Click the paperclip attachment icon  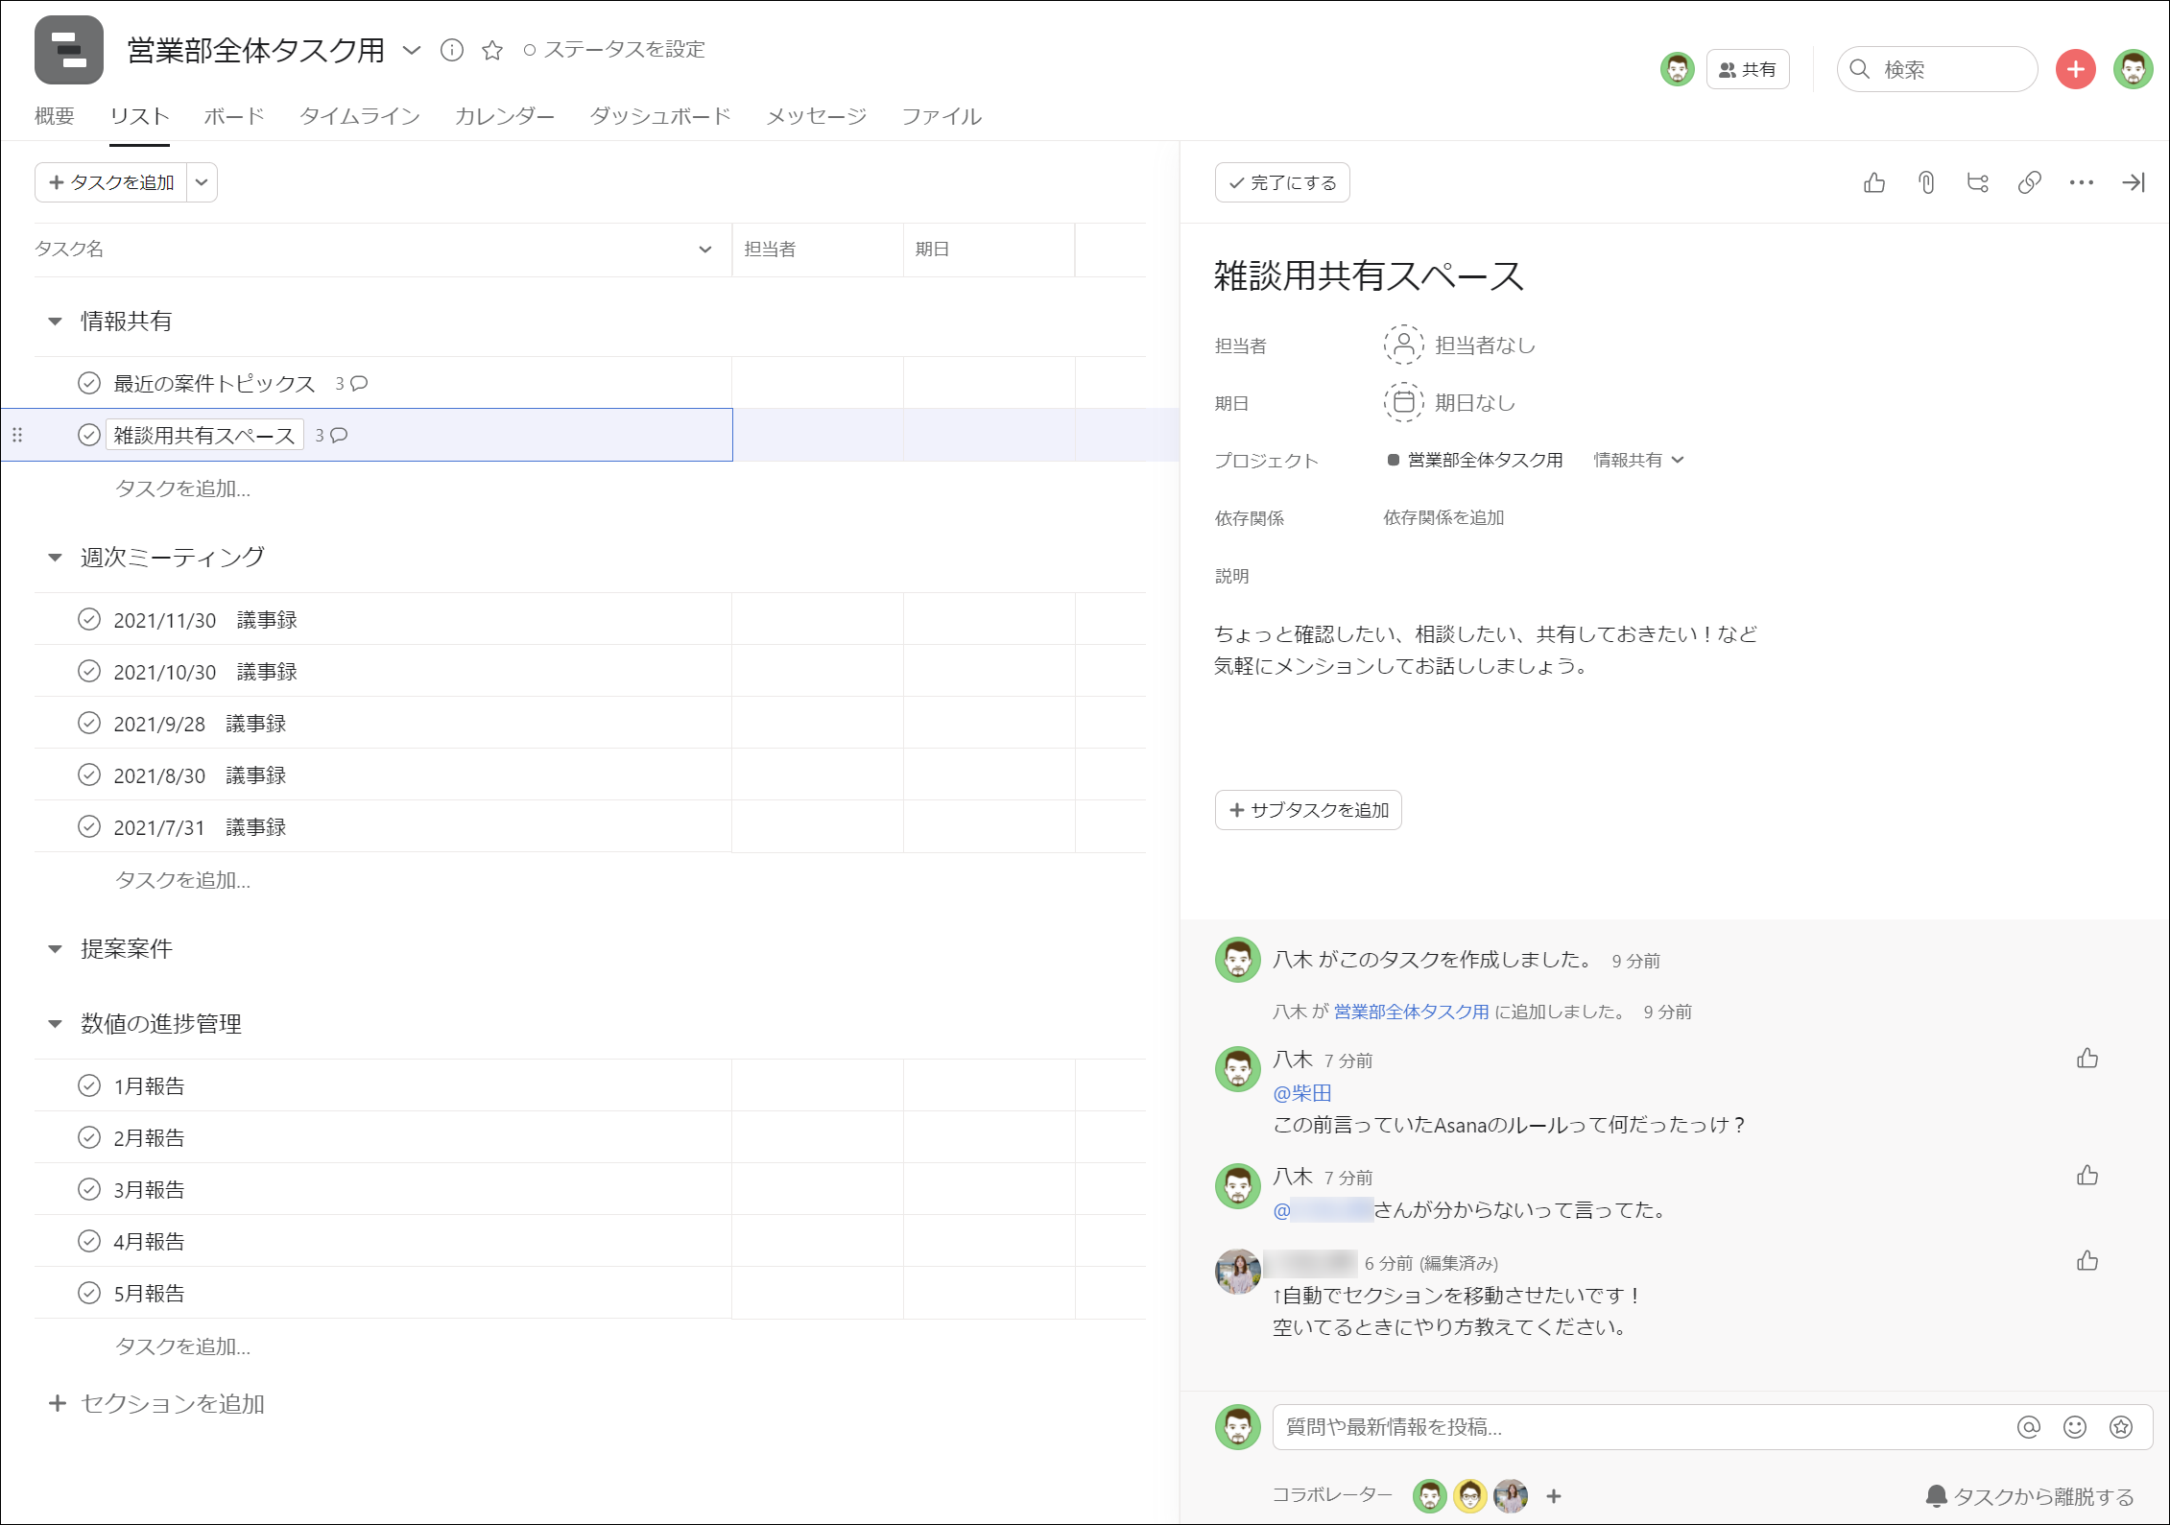pos(1925,182)
